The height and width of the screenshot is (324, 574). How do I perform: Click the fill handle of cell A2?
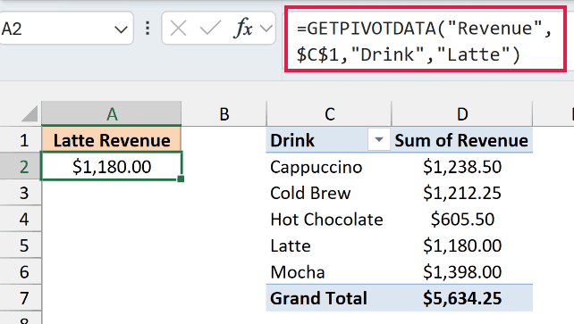181,179
